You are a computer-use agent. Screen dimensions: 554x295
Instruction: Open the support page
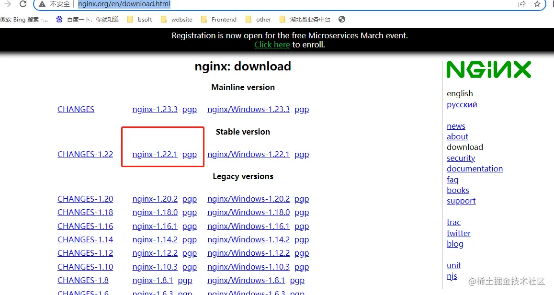click(461, 201)
